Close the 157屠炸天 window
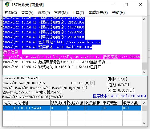Screen dimensions: 150x129 (140, 5)
